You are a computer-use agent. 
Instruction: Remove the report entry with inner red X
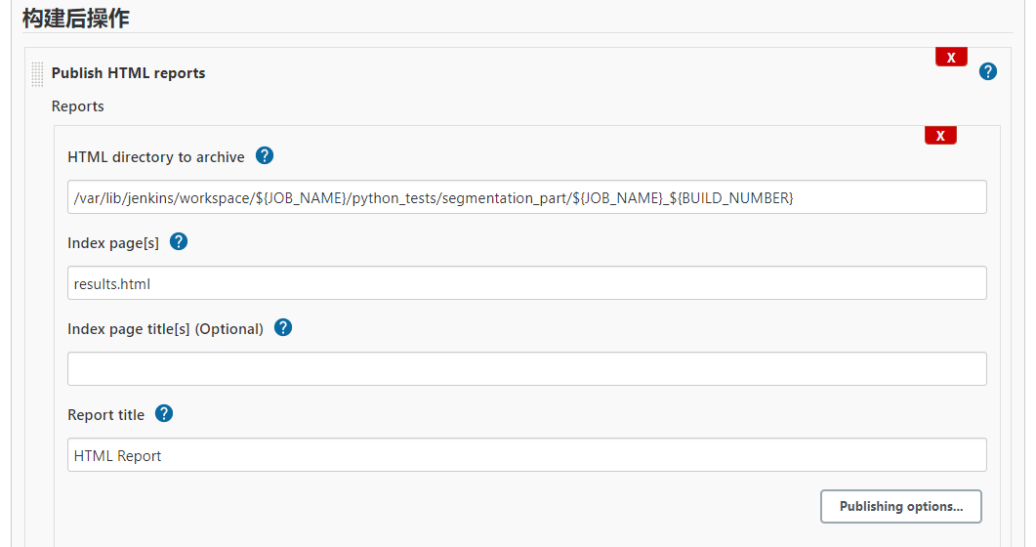[x=939, y=135]
